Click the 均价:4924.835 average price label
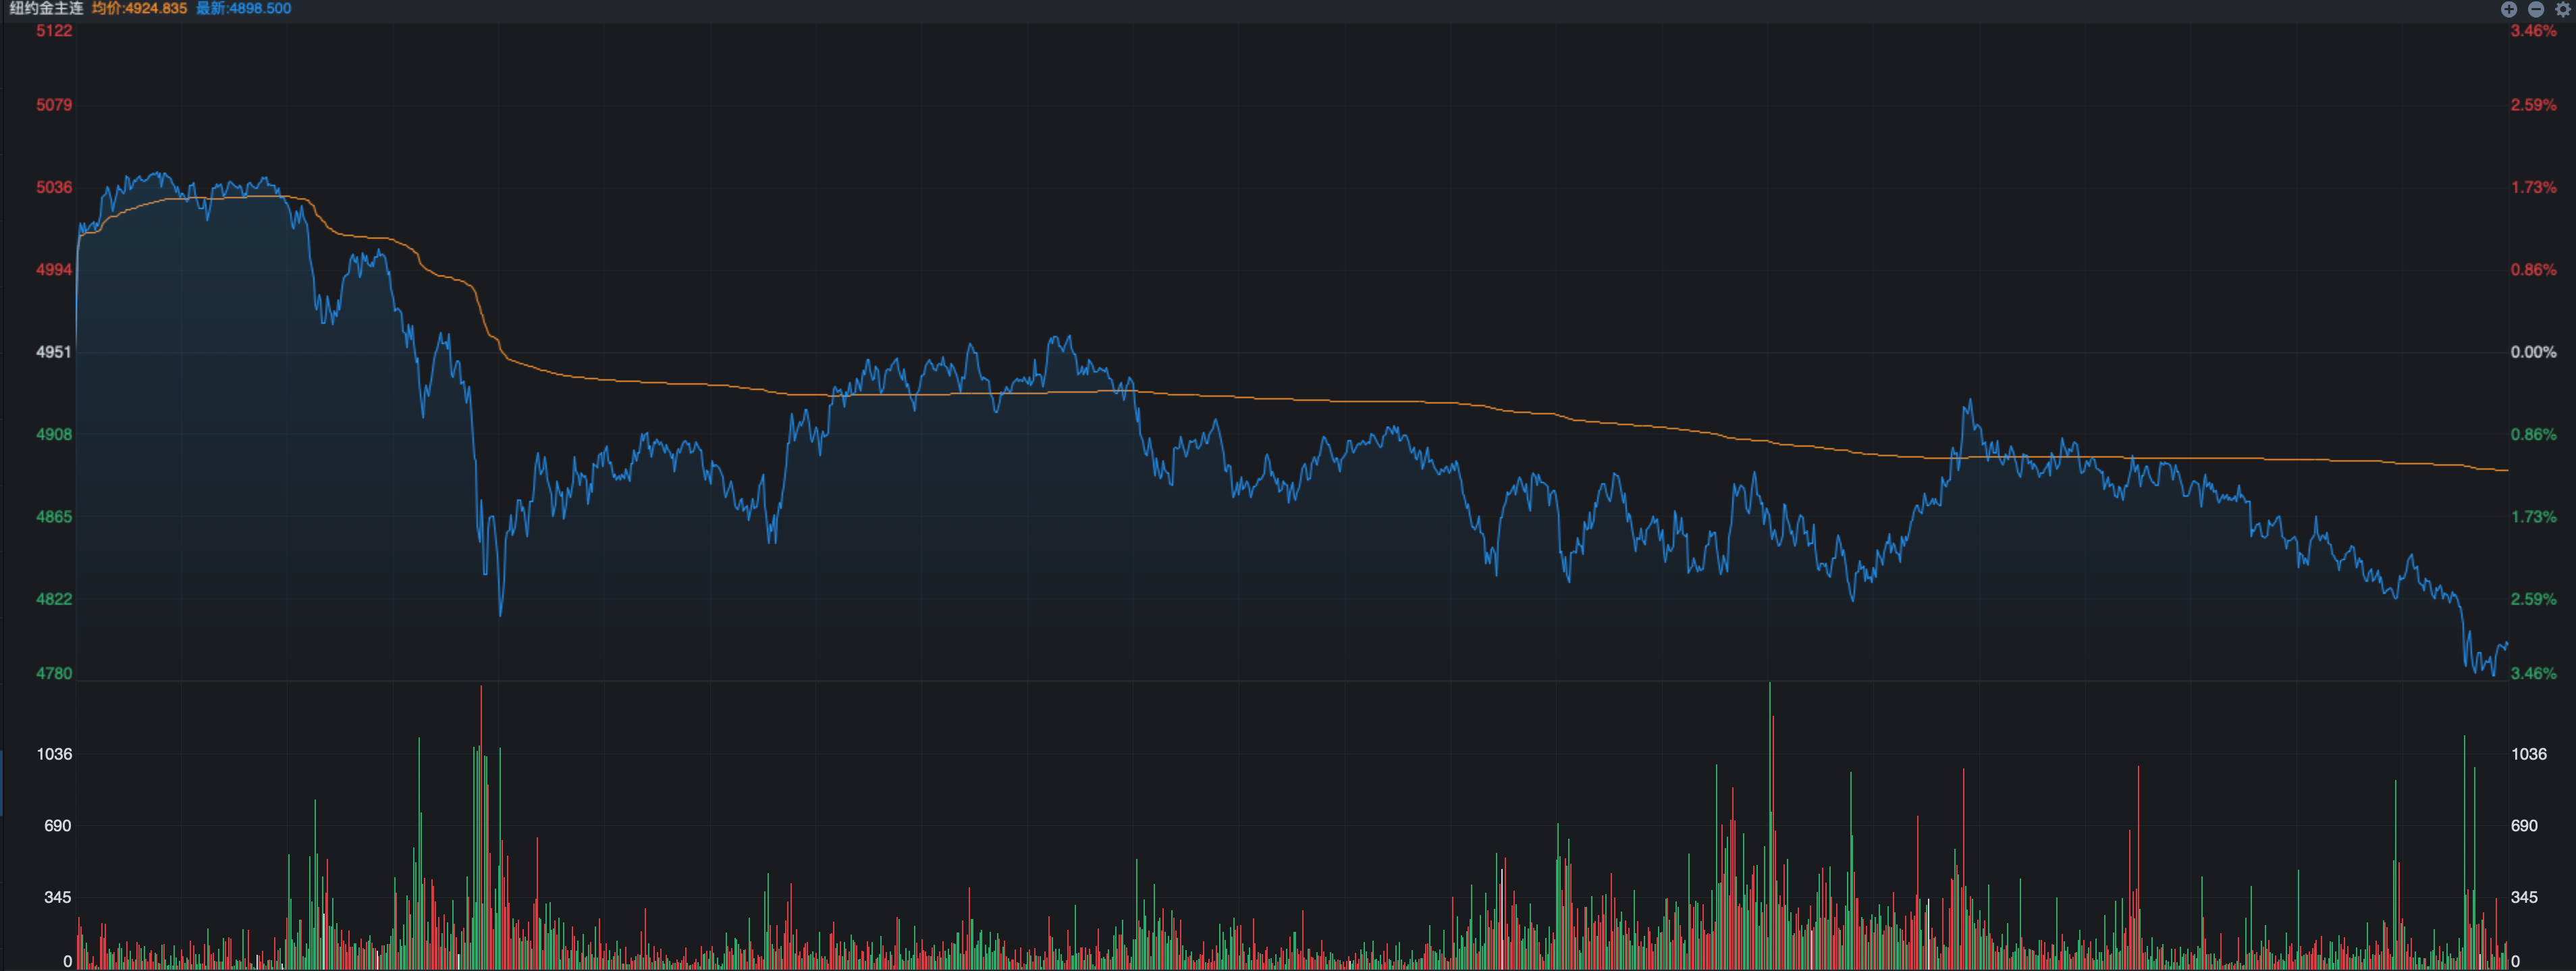Image resolution: width=2576 pixels, height=971 pixels. pos(139,8)
